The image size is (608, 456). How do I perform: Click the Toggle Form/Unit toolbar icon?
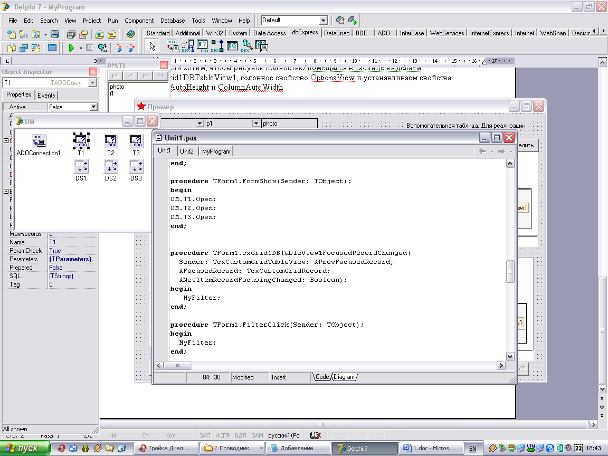pyautogui.click(x=36, y=47)
